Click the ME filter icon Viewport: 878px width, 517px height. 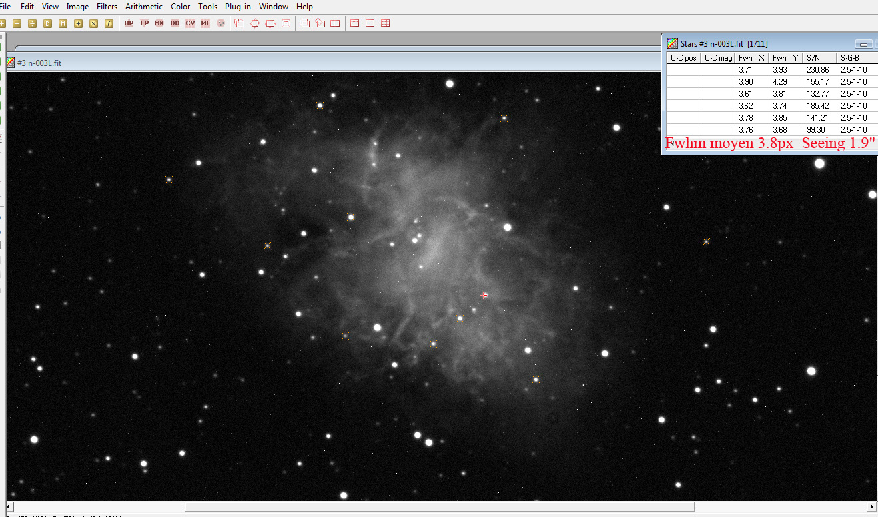(205, 23)
